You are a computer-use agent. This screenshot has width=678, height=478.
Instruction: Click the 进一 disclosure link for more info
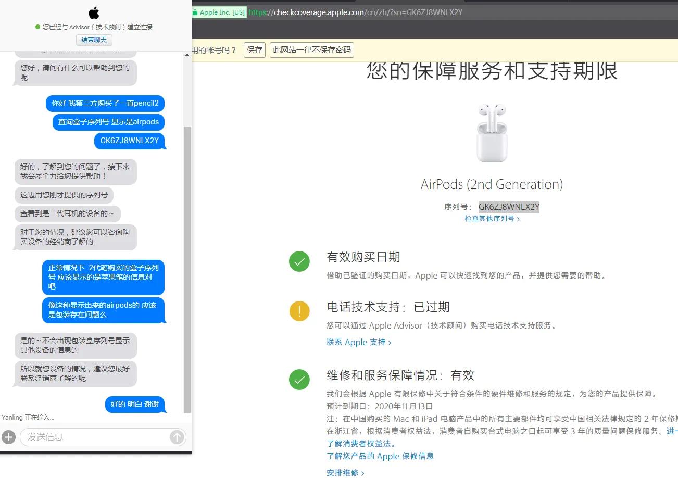point(671,431)
